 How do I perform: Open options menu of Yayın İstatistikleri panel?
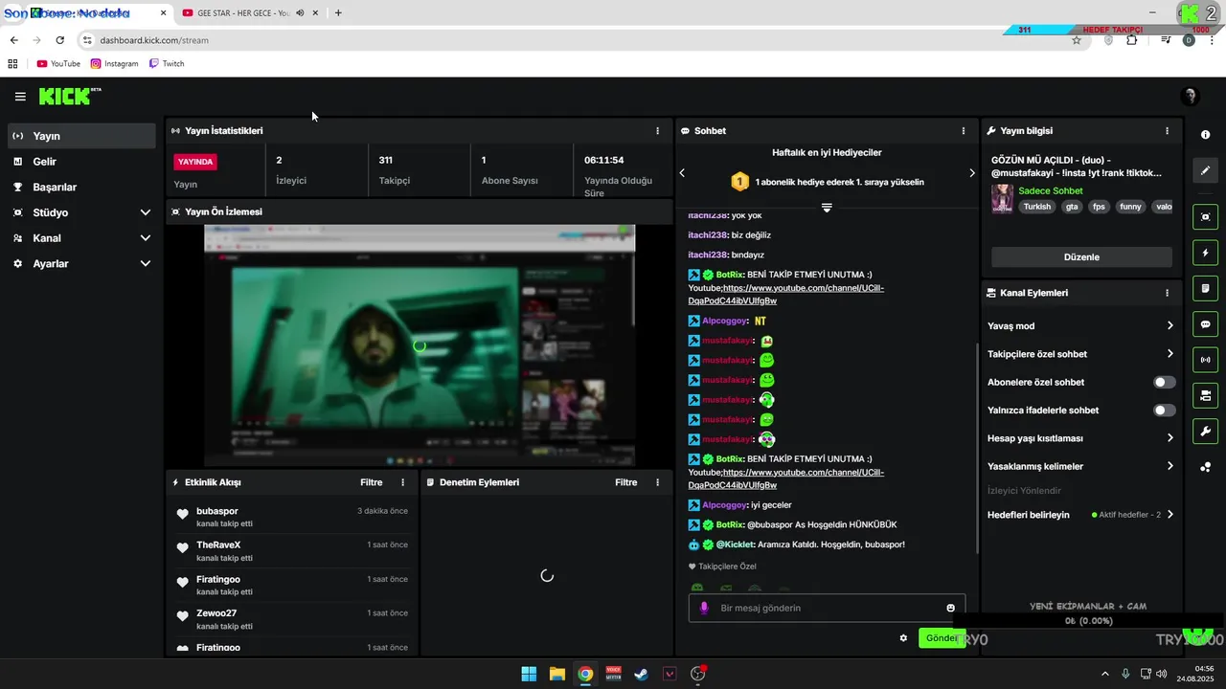(657, 131)
